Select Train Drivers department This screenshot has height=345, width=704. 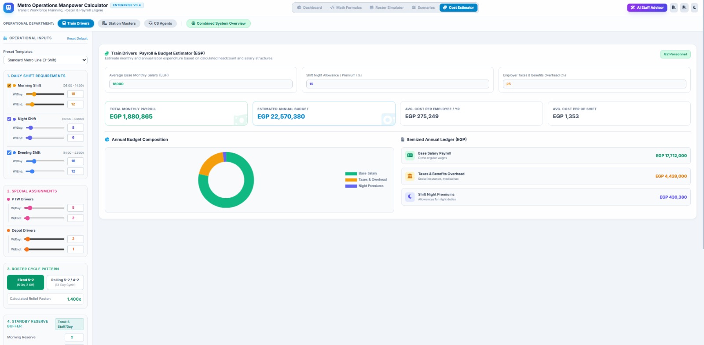click(x=76, y=23)
